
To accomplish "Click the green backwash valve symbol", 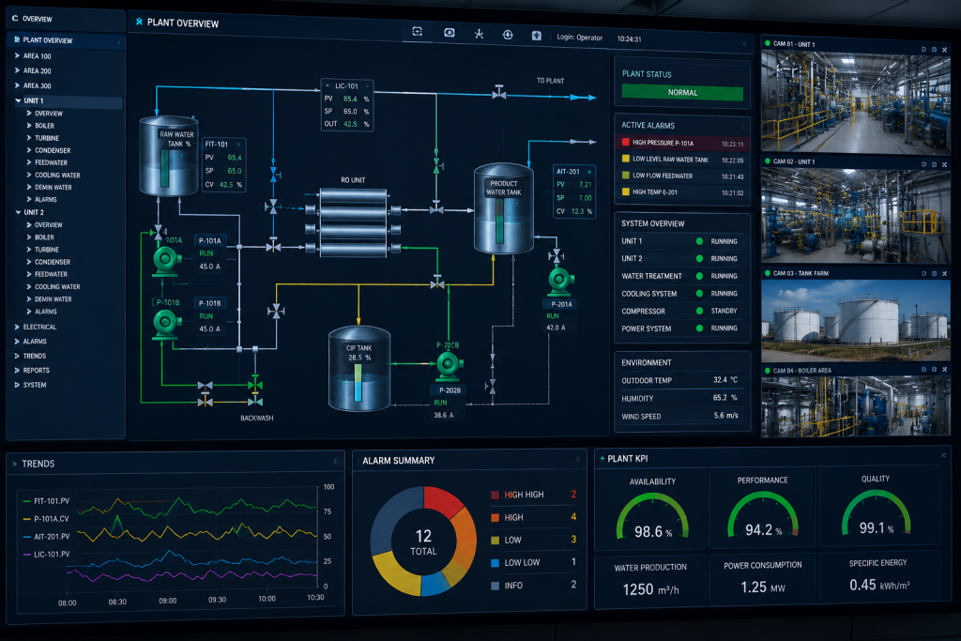I will (x=255, y=385).
